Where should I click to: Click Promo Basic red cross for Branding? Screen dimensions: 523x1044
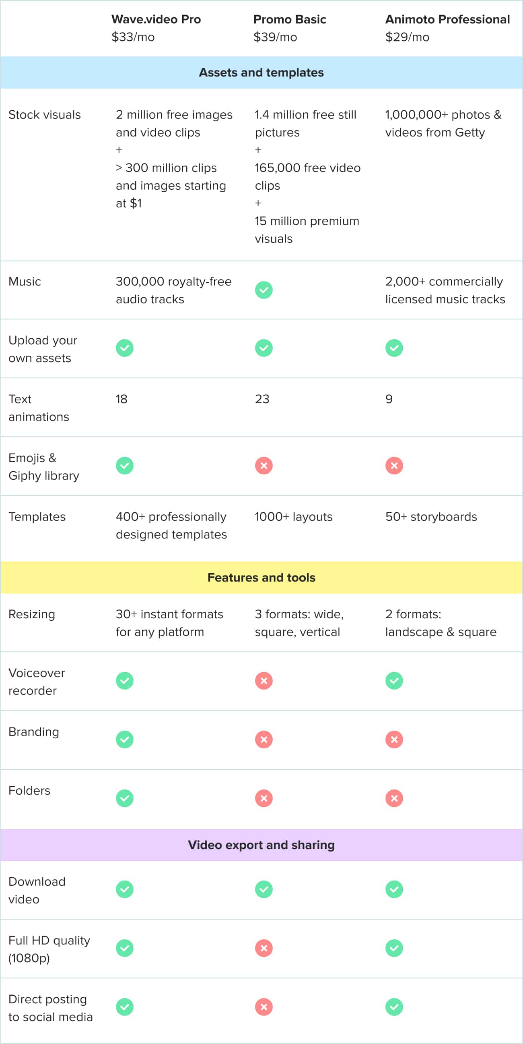(264, 739)
